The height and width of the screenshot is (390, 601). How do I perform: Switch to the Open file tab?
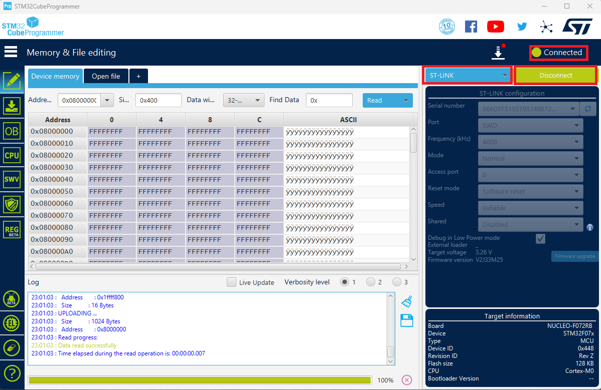coord(106,76)
